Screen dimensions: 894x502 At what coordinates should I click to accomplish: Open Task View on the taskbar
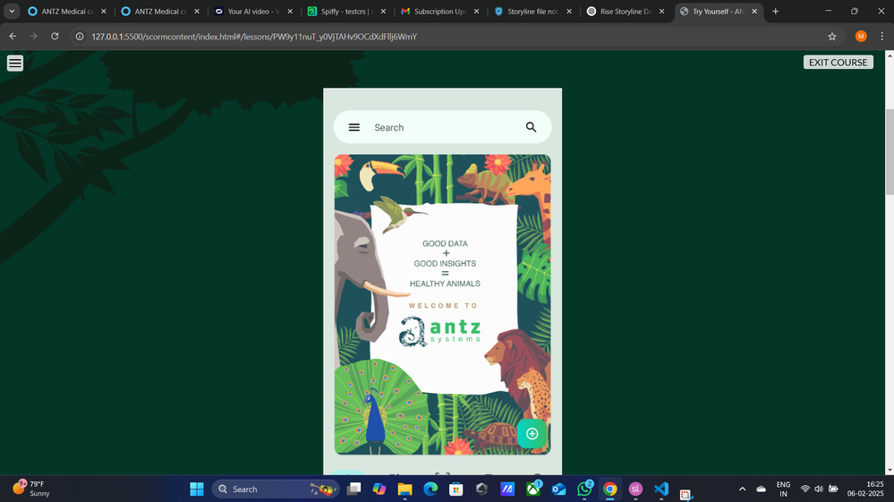click(354, 489)
